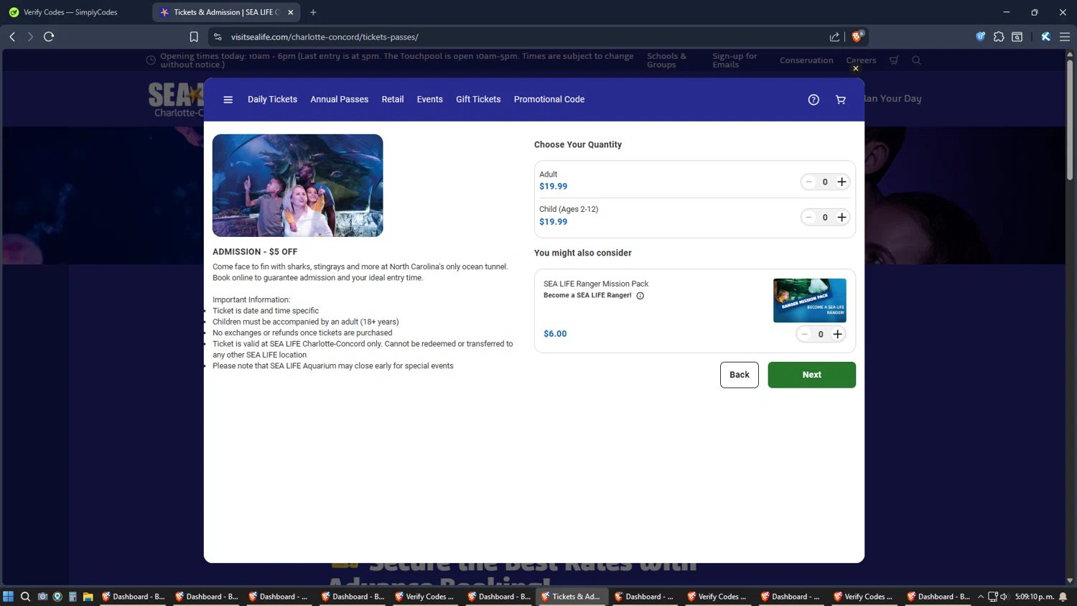Add one SEA LIFE Ranger Mission Pack

pyautogui.click(x=837, y=335)
